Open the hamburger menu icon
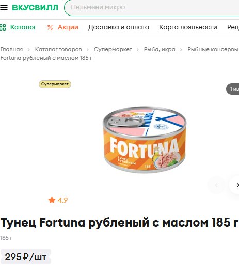The width and height of the screenshot is (239, 270). point(4,7)
